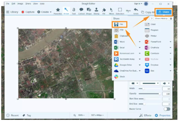Click Copy All button
Image resolution: width=178 pixels, height=121 pixels.
pyautogui.click(x=148, y=12)
